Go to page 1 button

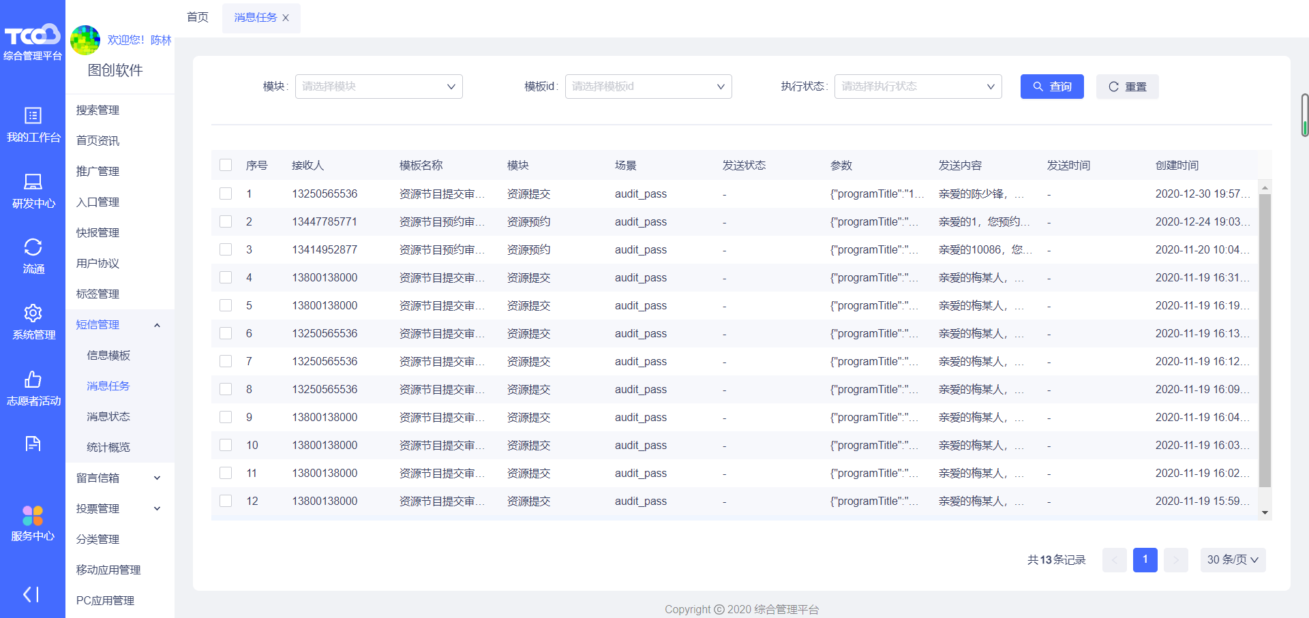tap(1145, 560)
